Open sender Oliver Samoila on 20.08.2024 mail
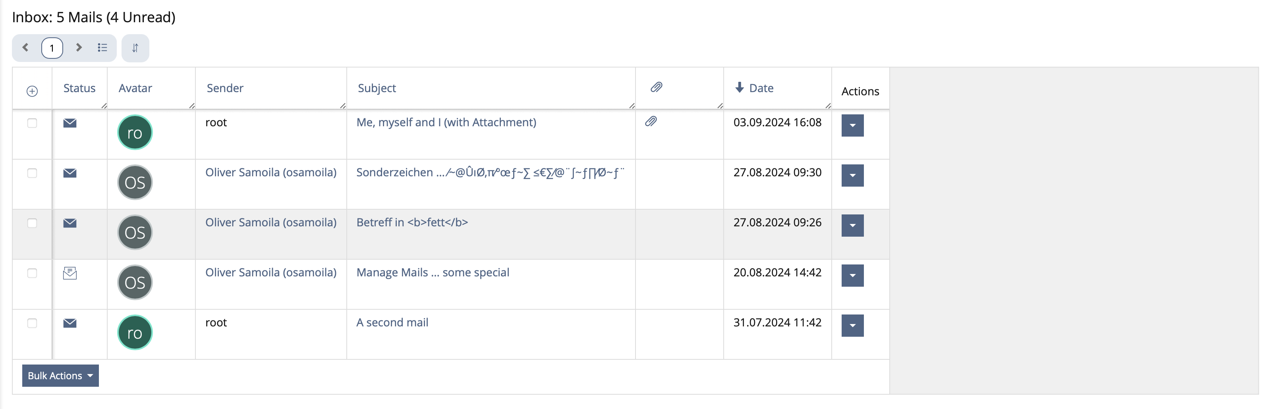 270,272
